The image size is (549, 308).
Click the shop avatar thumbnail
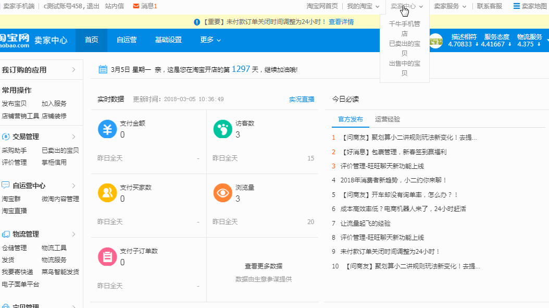pos(436,41)
